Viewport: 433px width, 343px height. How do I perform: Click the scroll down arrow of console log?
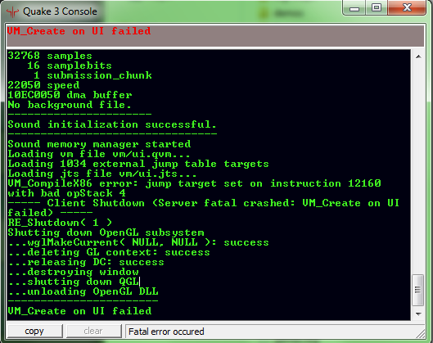(x=418, y=314)
